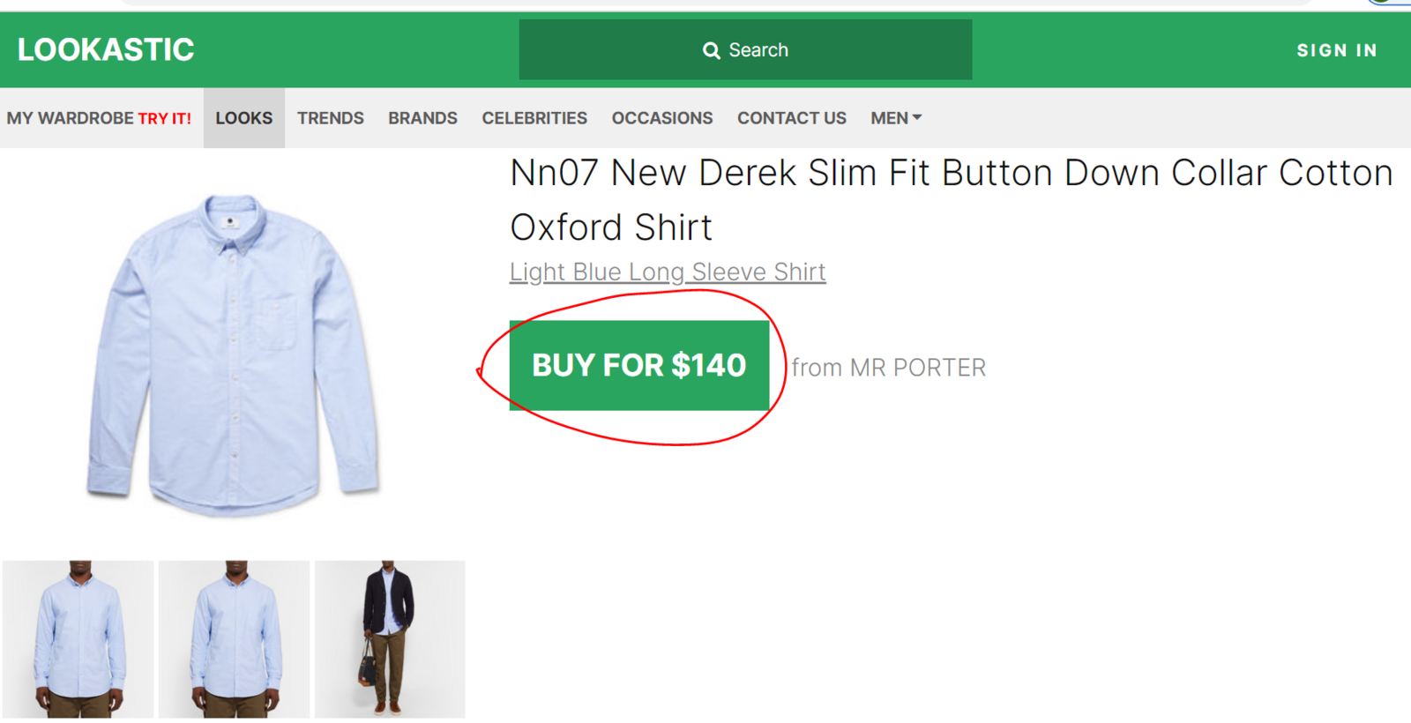Click the 'from MR PORTER' text
This screenshot has height=723, width=1411.
click(889, 368)
